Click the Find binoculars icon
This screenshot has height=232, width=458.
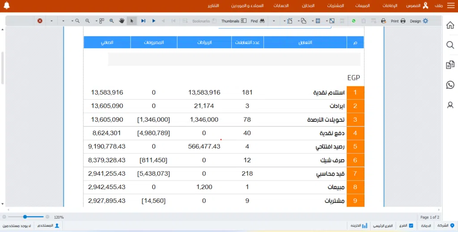pos(262,21)
